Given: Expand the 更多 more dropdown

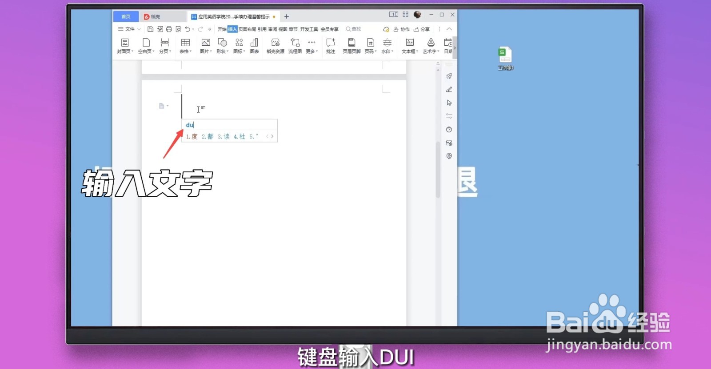Looking at the screenshot, I should pos(312,46).
